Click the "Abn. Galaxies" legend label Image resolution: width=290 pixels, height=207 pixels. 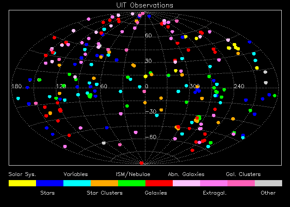pyautogui.click(x=186, y=174)
